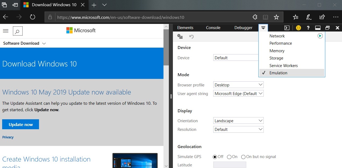Go back to the previous page
342x168 pixels.
click(6, 17)
